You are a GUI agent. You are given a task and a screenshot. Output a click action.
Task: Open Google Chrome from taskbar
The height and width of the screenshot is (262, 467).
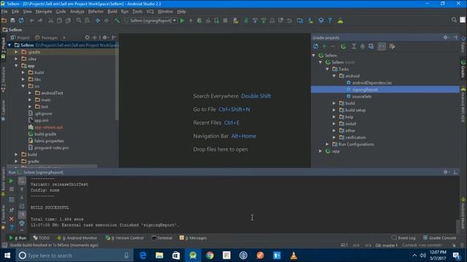click(210, 255)
